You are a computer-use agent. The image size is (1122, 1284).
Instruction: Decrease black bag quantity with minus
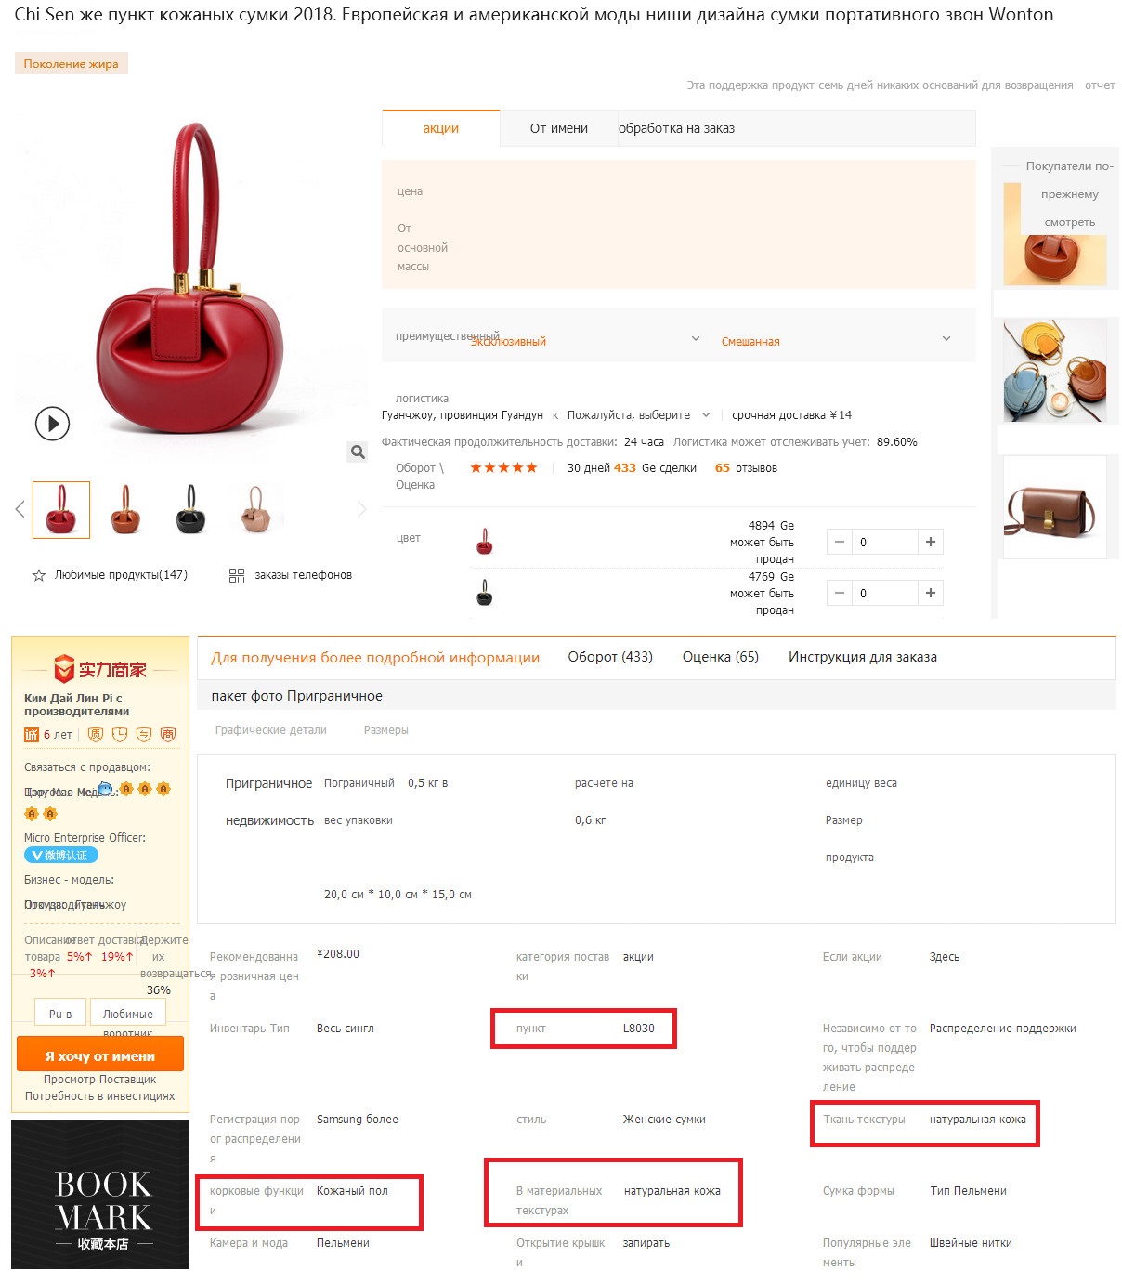tap(839, 593)
